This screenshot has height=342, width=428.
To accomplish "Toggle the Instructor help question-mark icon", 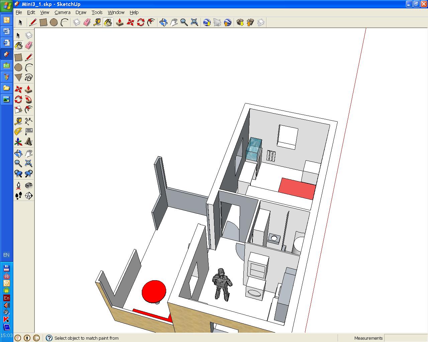I will point(49,338).
